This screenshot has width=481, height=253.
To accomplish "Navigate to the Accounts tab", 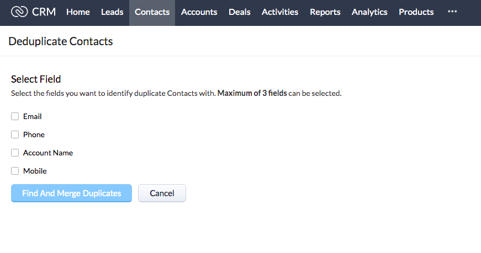I will 199,12.
